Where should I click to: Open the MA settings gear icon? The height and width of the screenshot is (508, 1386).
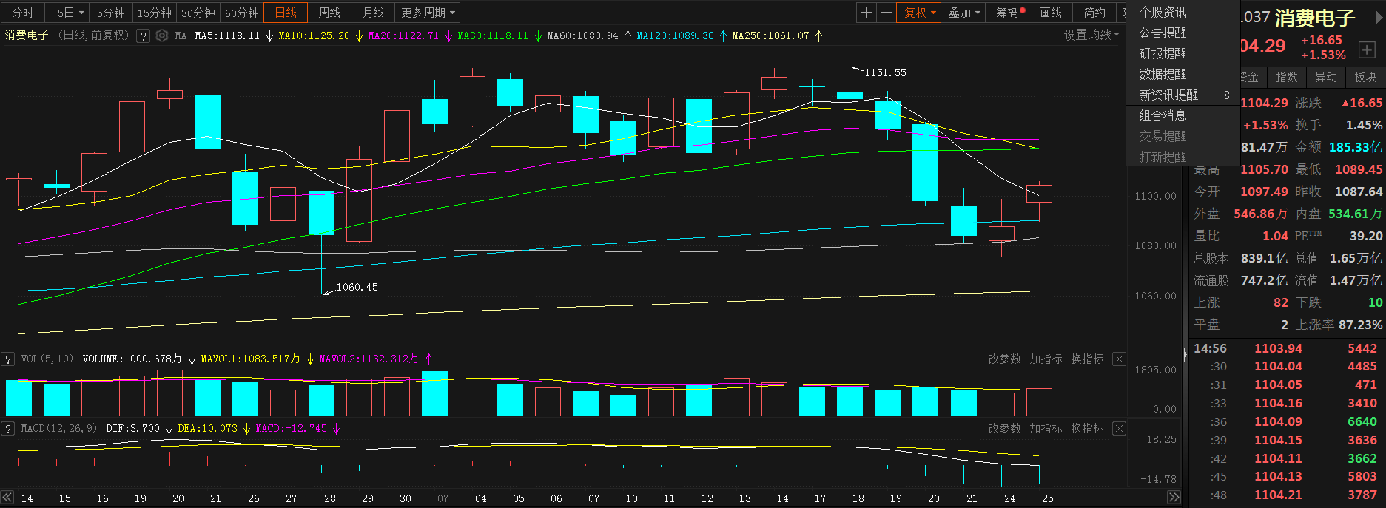[162, 35]
